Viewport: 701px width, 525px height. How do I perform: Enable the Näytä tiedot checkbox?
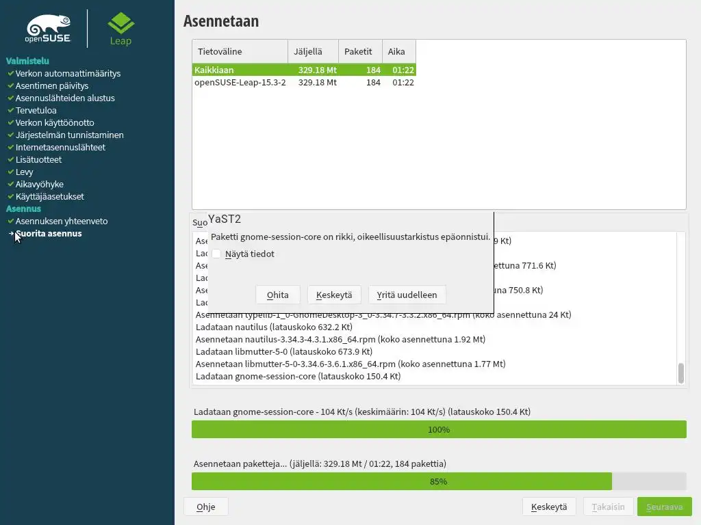click(216, 254)
